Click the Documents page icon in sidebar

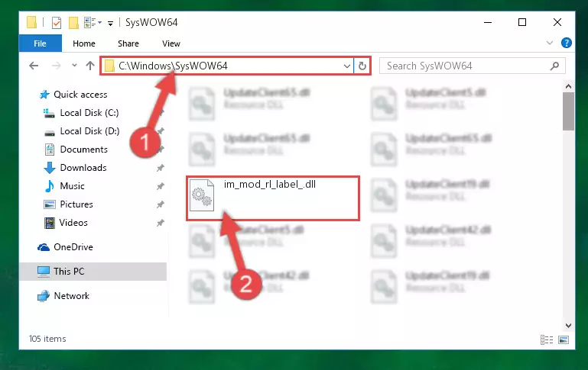click(50, 150)
